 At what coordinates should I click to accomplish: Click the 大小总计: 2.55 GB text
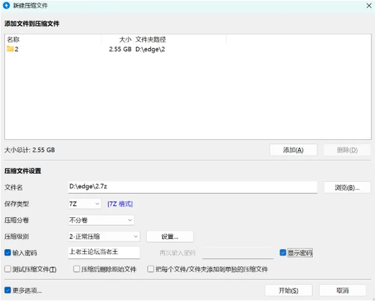coord(30,150)
